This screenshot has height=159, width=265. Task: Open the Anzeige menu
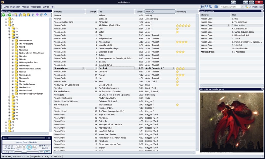click(x=25, y=7)
